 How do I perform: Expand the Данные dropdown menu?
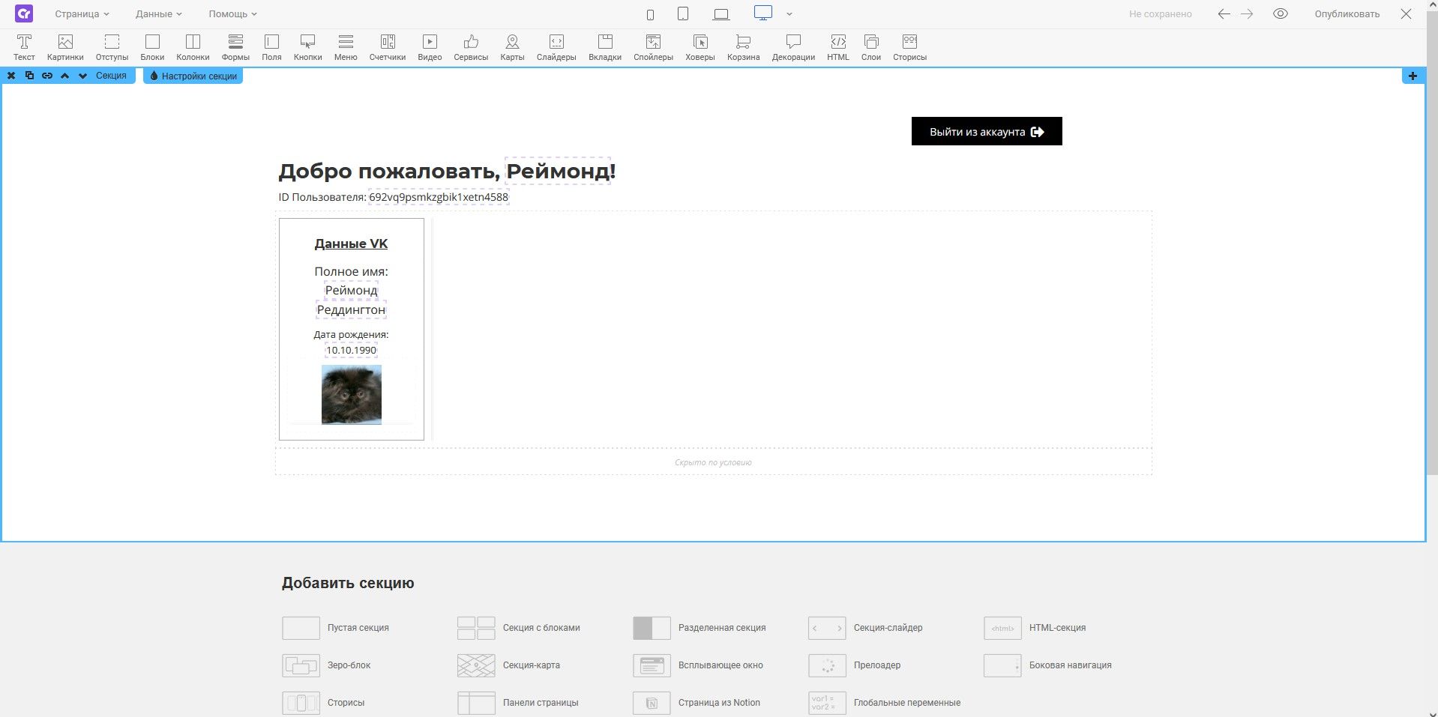click(x=158, y=14)
